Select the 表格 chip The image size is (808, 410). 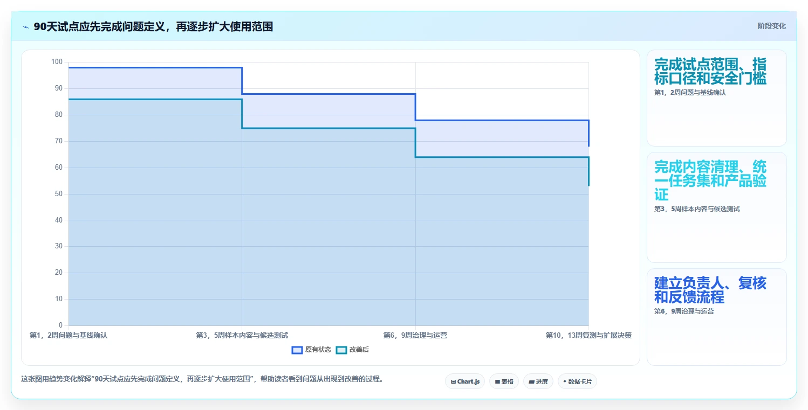coord(504,381)
